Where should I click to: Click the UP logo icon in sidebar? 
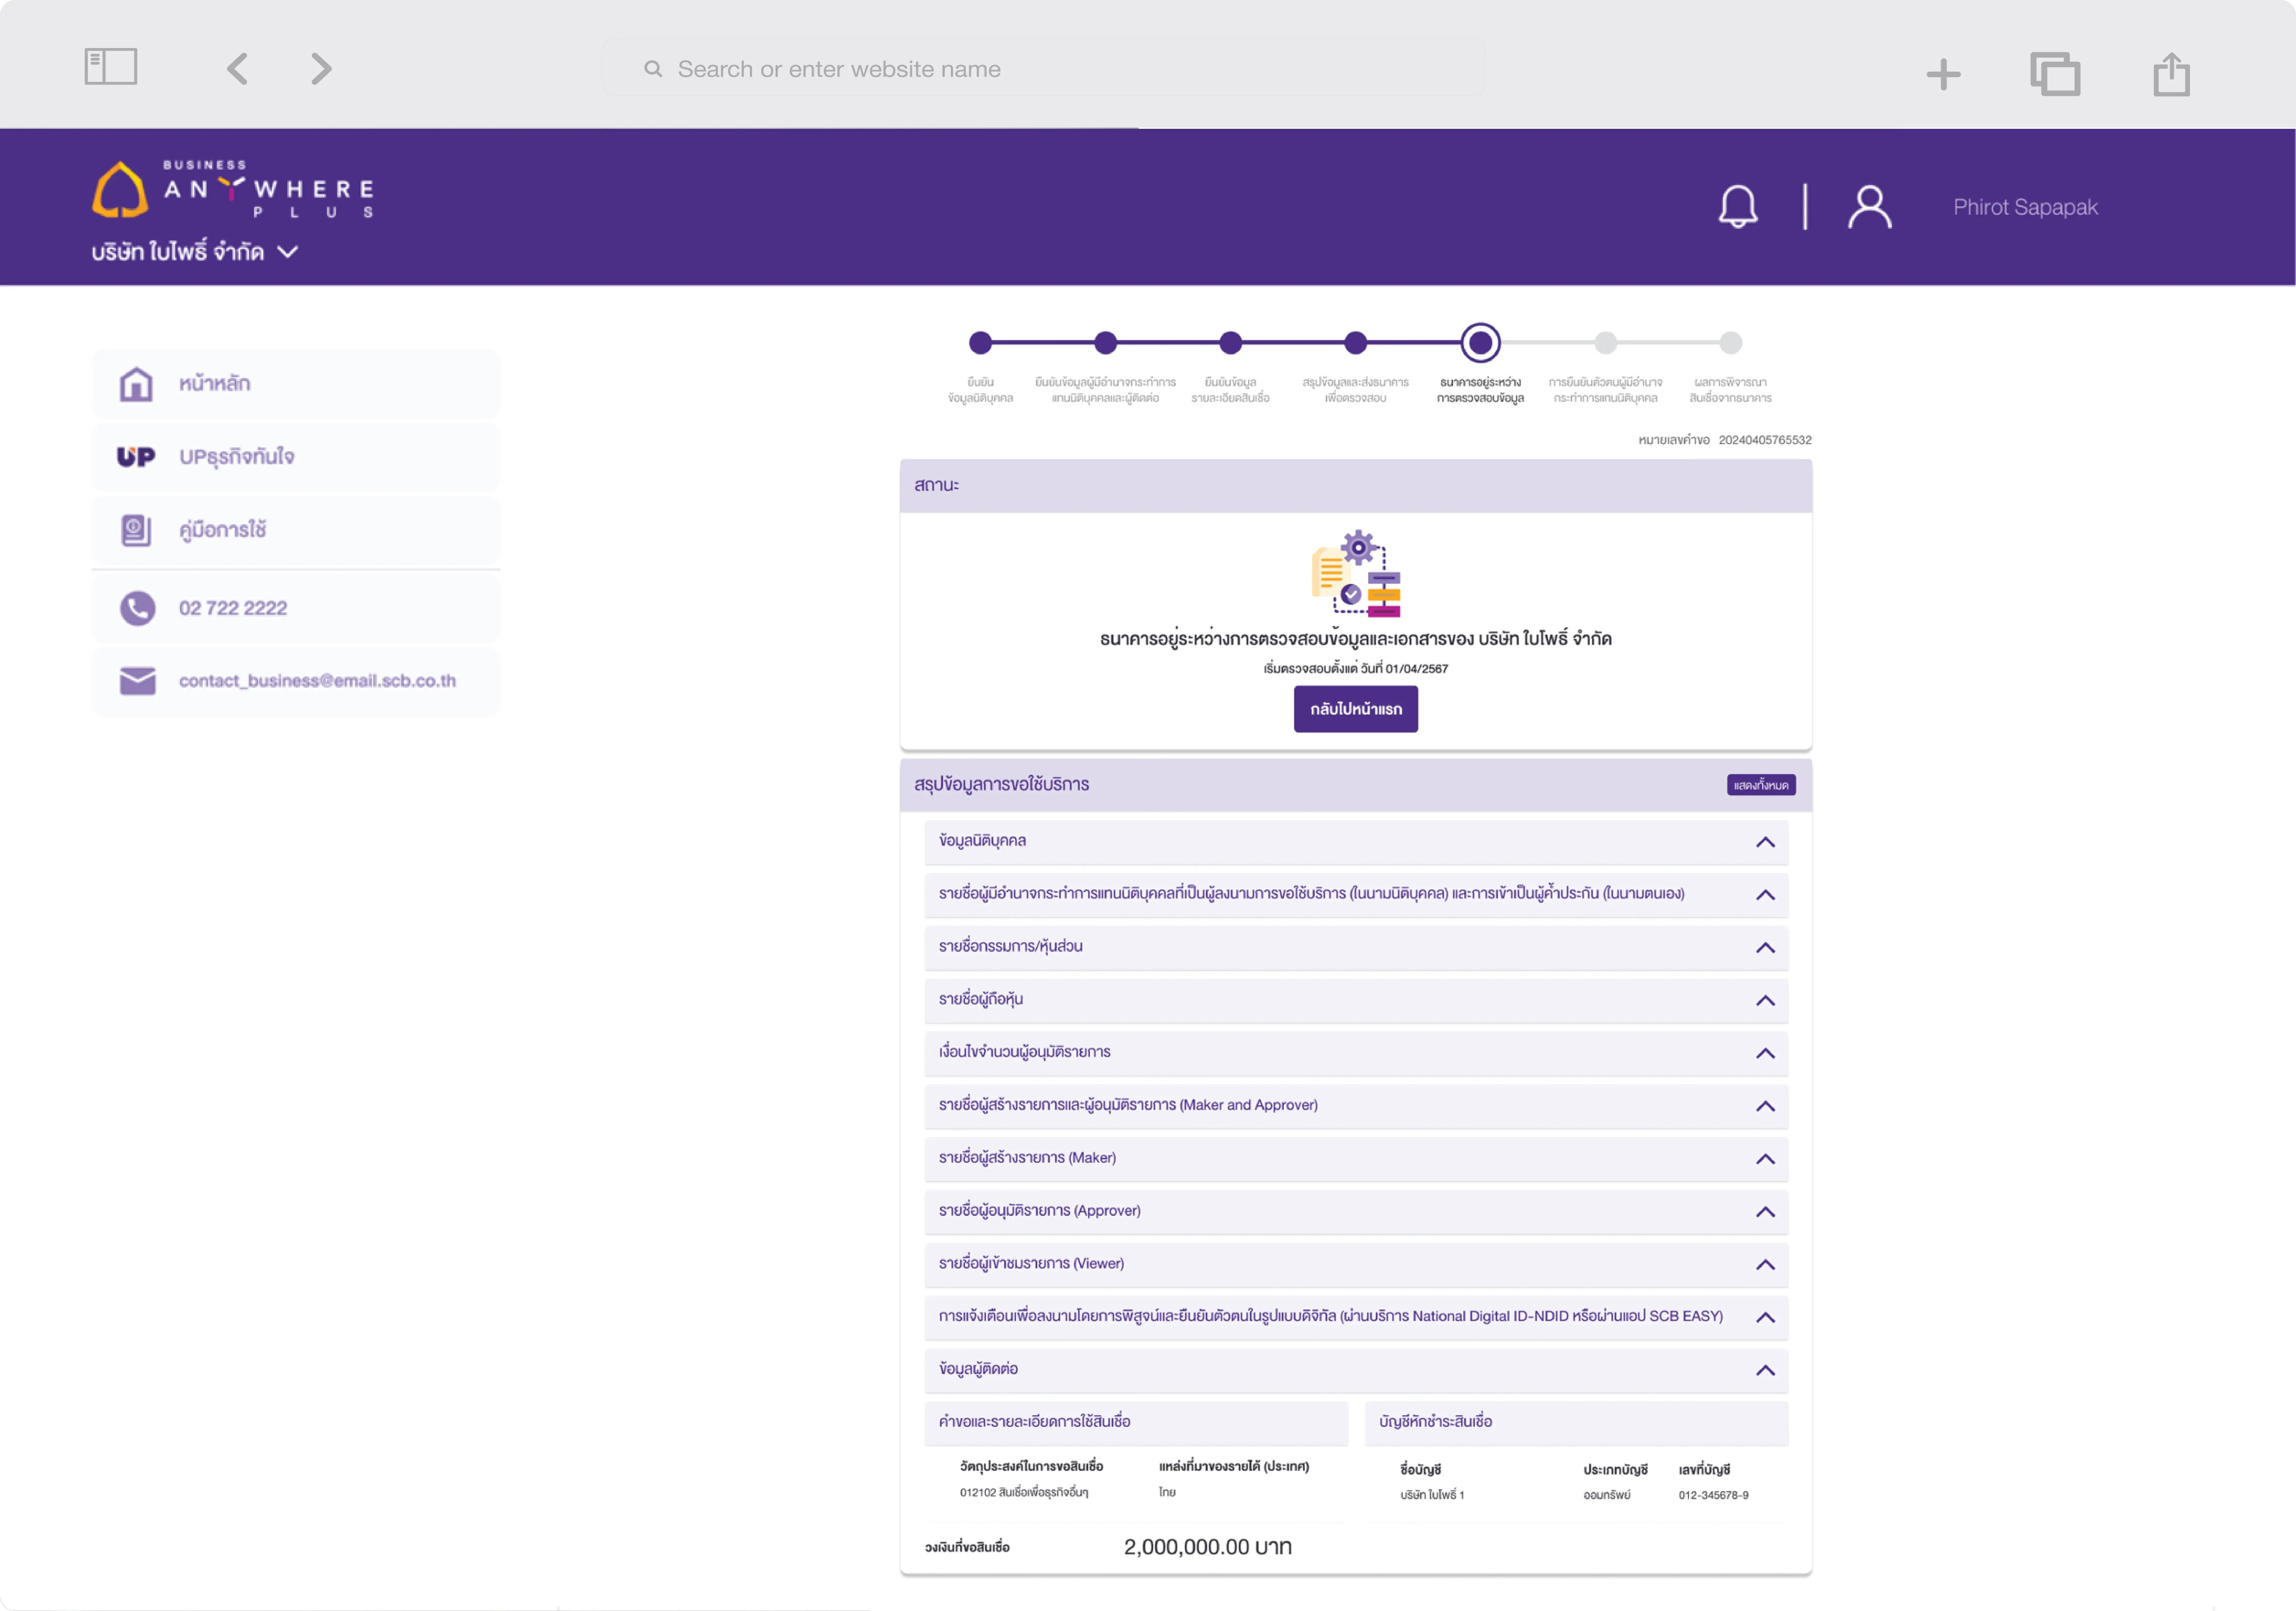136,457
